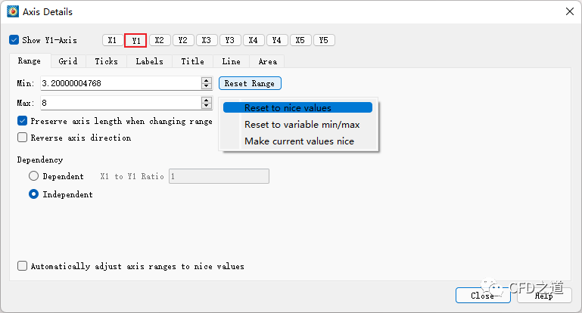Click the Close button
This screenshot has width=582, height=313.
[483, 295]
